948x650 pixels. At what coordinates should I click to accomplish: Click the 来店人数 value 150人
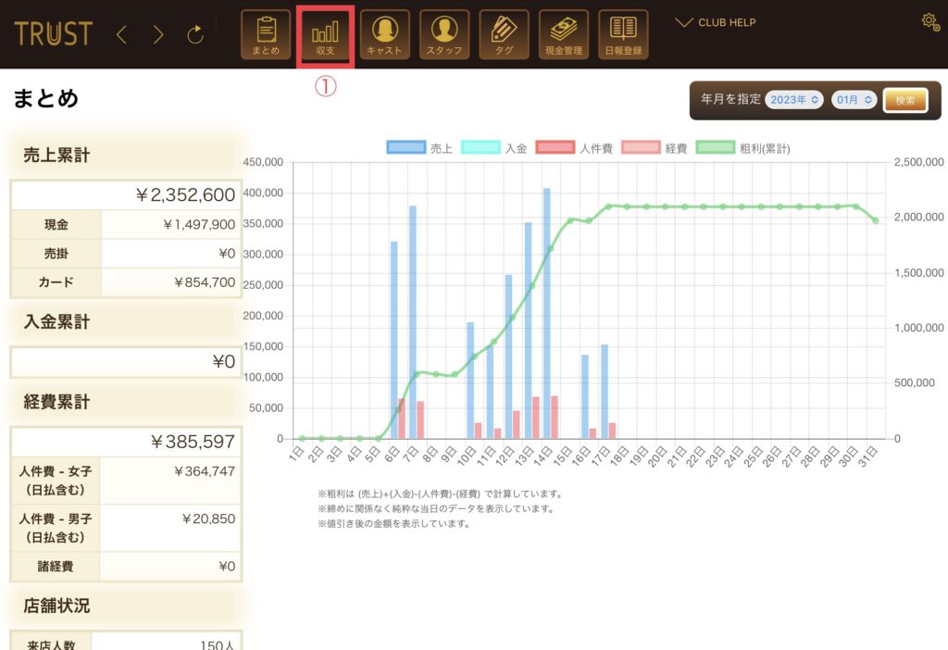[x=217, y=644]
